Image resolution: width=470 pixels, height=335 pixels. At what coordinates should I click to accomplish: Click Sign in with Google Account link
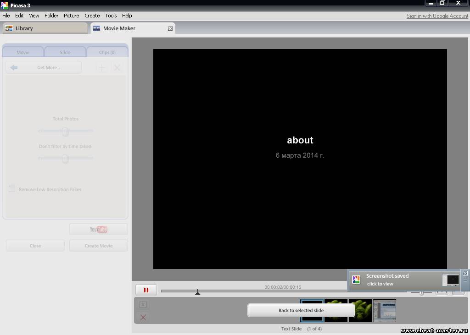[437, 16]
